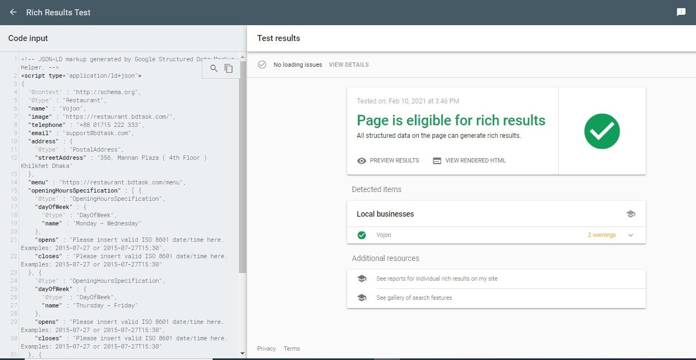Click PREVIEW RESULTS

coord(394,161)
